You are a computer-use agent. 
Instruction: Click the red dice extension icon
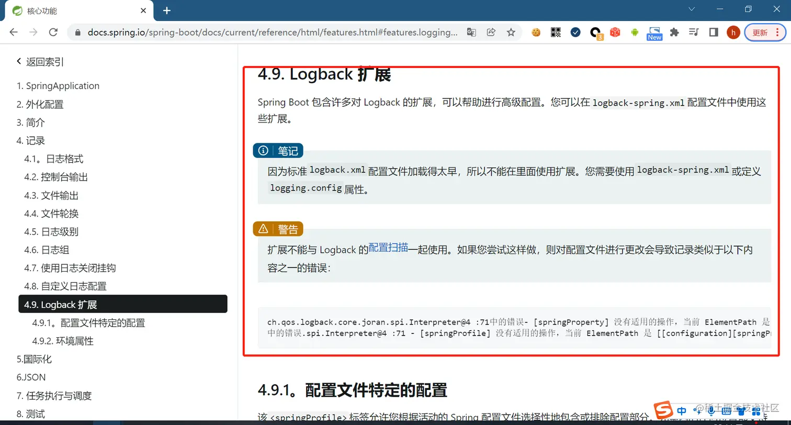(x=615, y=32)
